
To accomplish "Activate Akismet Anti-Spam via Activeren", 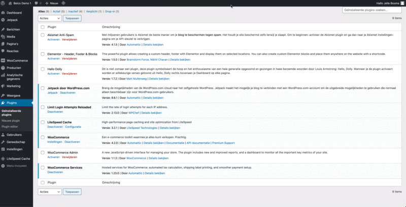I will tap(53, 40).
